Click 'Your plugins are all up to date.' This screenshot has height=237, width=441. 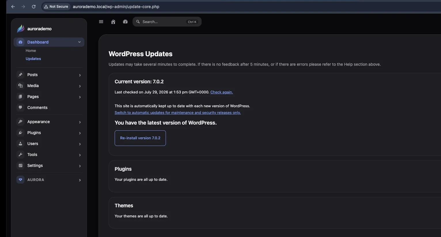coord(141,179)
